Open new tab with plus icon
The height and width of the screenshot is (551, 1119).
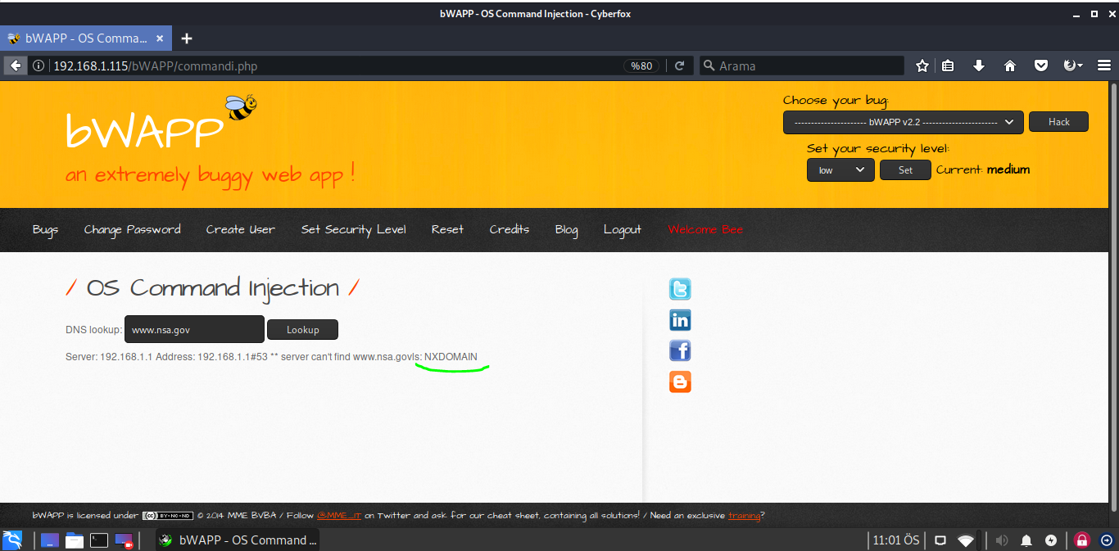187,38
